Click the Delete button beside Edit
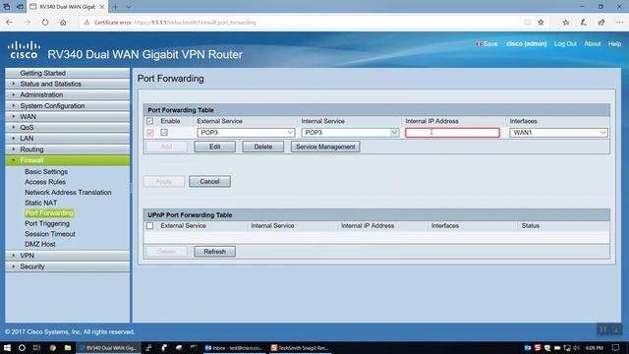The width and height of the screenshot is (629, 354). [x=262, y=147]
